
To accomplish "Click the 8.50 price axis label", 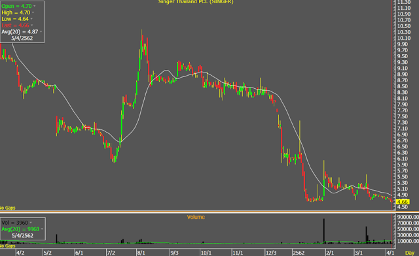I will [403, 86].
